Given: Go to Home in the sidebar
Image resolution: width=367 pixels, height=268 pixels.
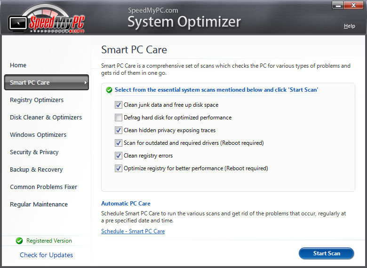Looking at the screenshot, I should (x=18, y=65).
